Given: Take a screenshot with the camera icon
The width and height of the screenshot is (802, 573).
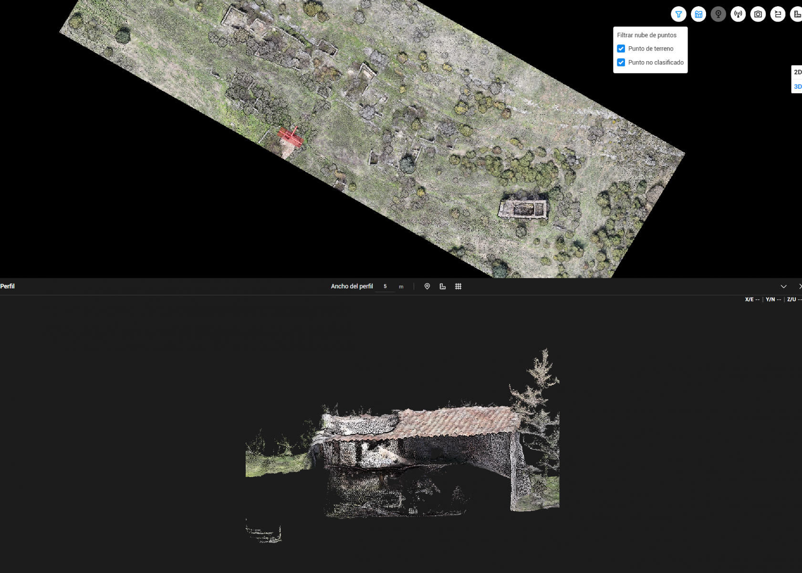Looking at the screenshot, I should click(x=758, y=14).
